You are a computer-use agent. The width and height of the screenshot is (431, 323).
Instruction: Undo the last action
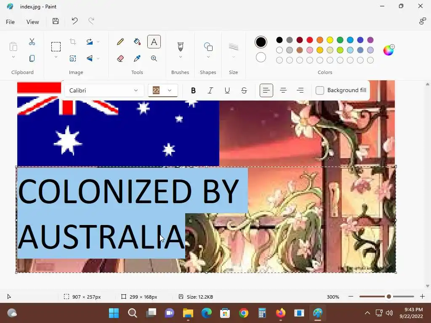pyautogui.click(x=74, y=21)
